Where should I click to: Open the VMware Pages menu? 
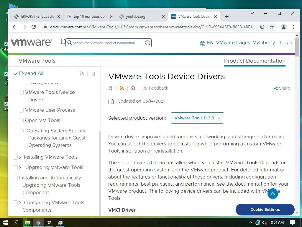click(233, 43)
